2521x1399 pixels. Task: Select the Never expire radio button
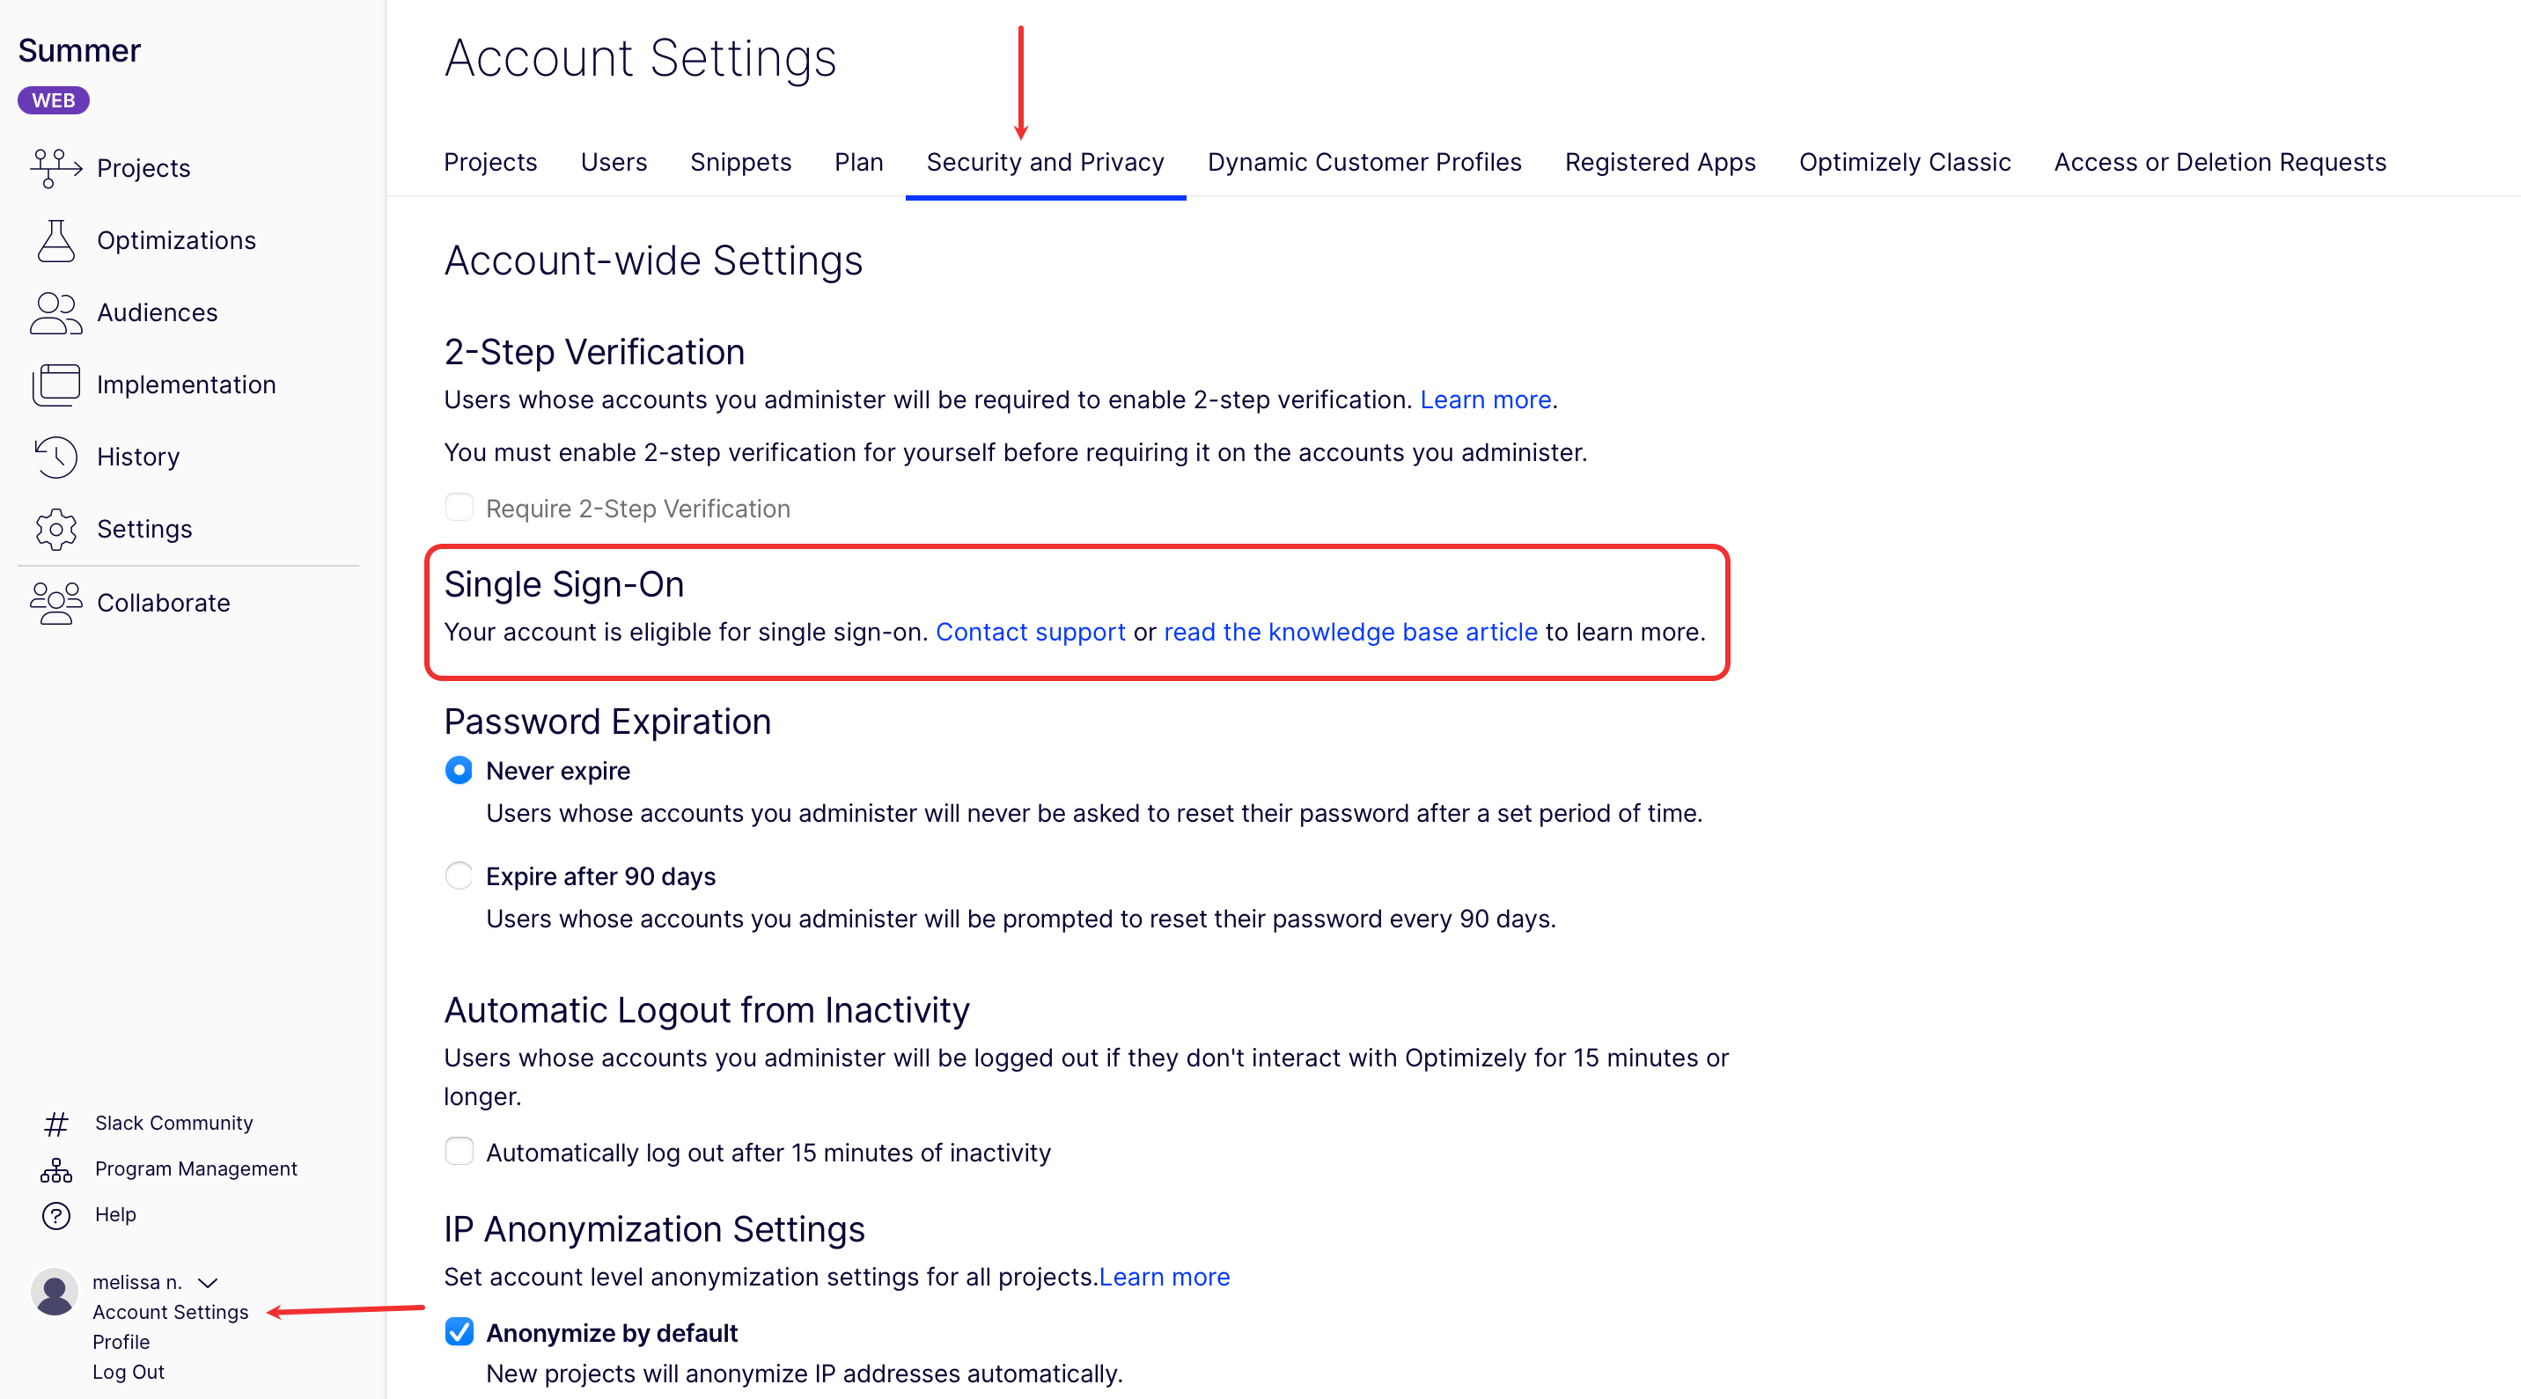[458, 771]
